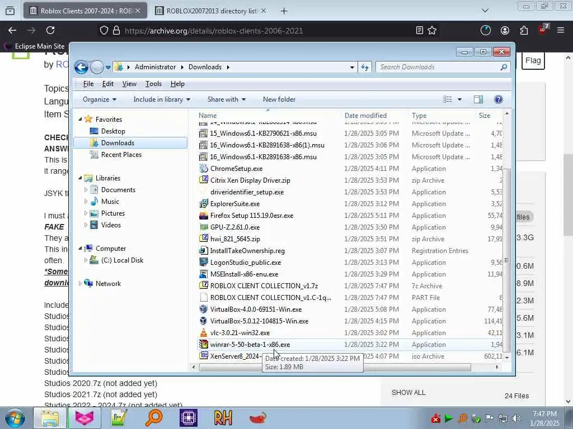Switch to ROBLOX20072013 directory listing tab

click(x=211, y=11)
